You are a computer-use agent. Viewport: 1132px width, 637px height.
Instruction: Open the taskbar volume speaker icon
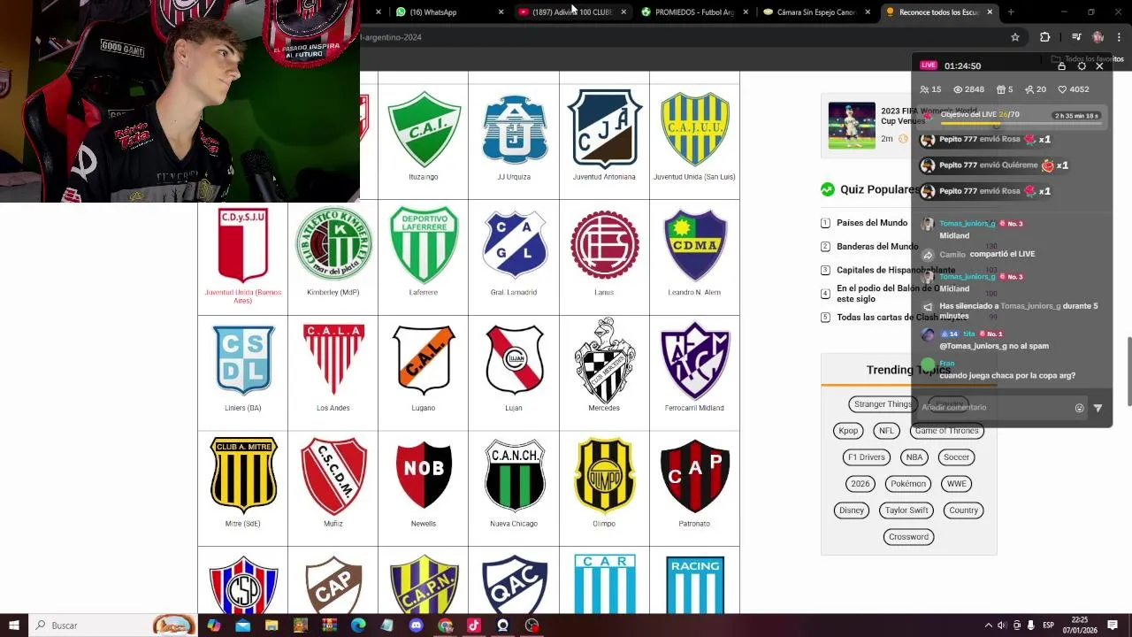click(1002, 625)
